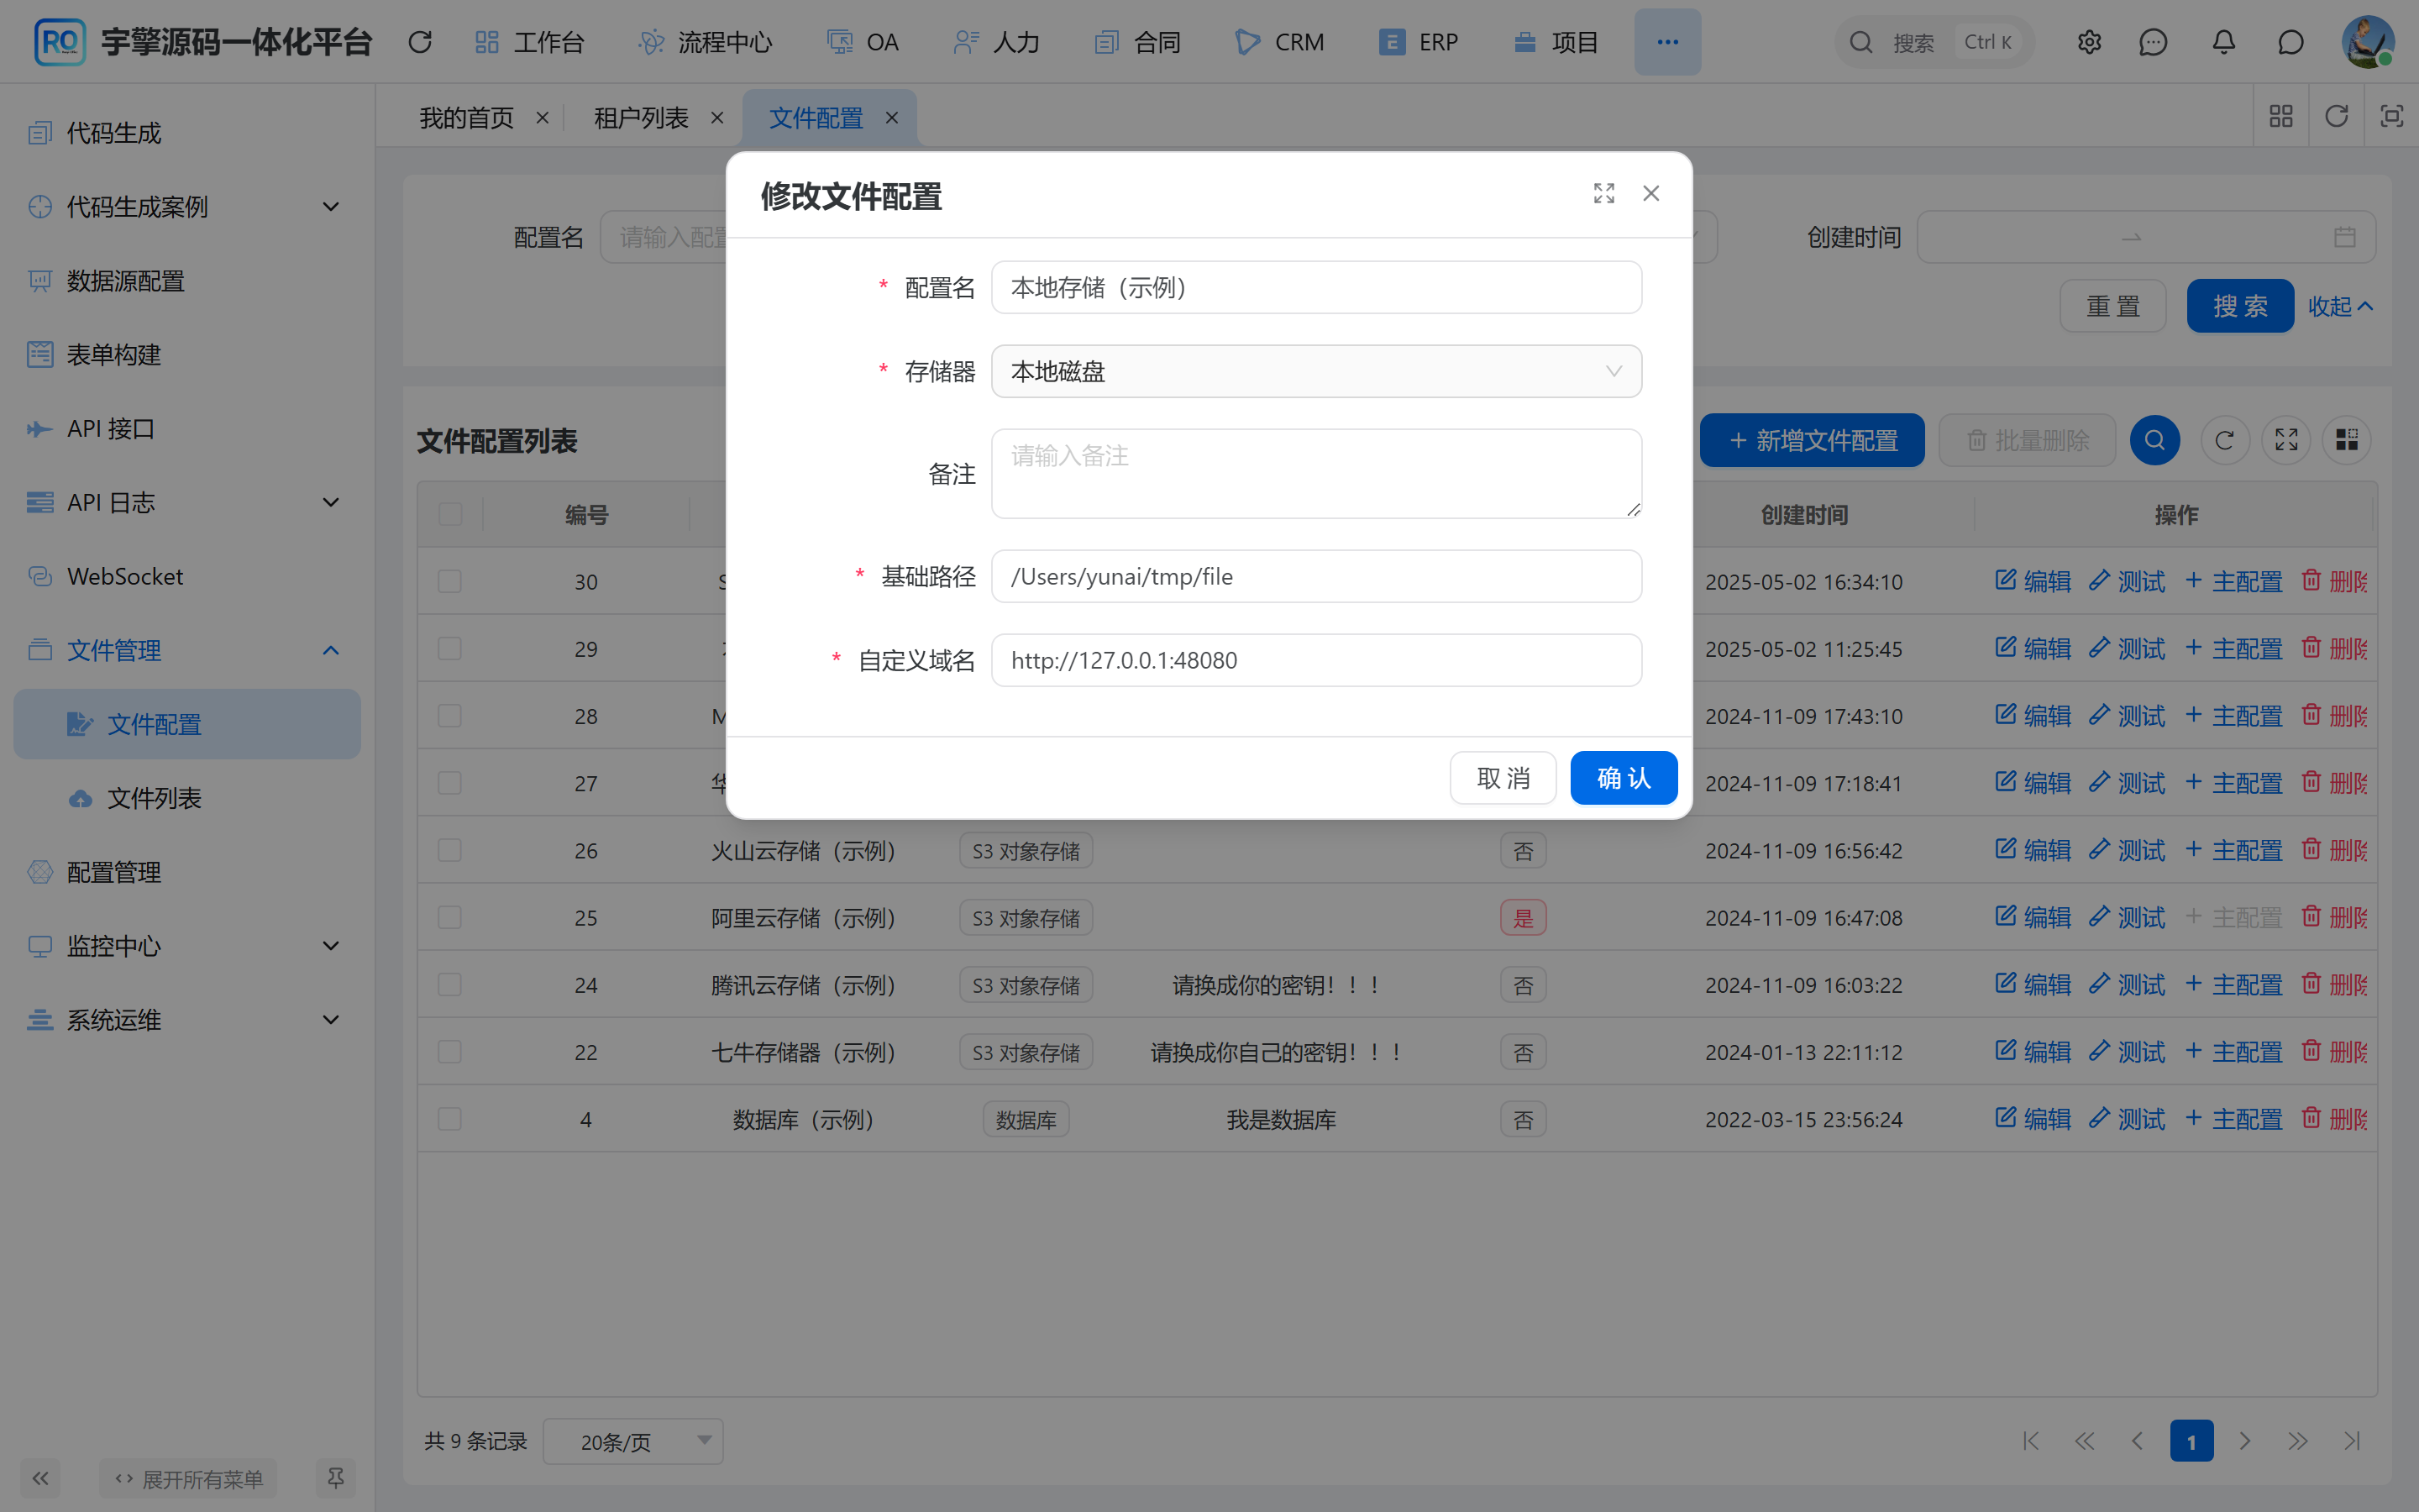
Task: Toggle the select-all checkbox in table header
Action: point(450,514)
